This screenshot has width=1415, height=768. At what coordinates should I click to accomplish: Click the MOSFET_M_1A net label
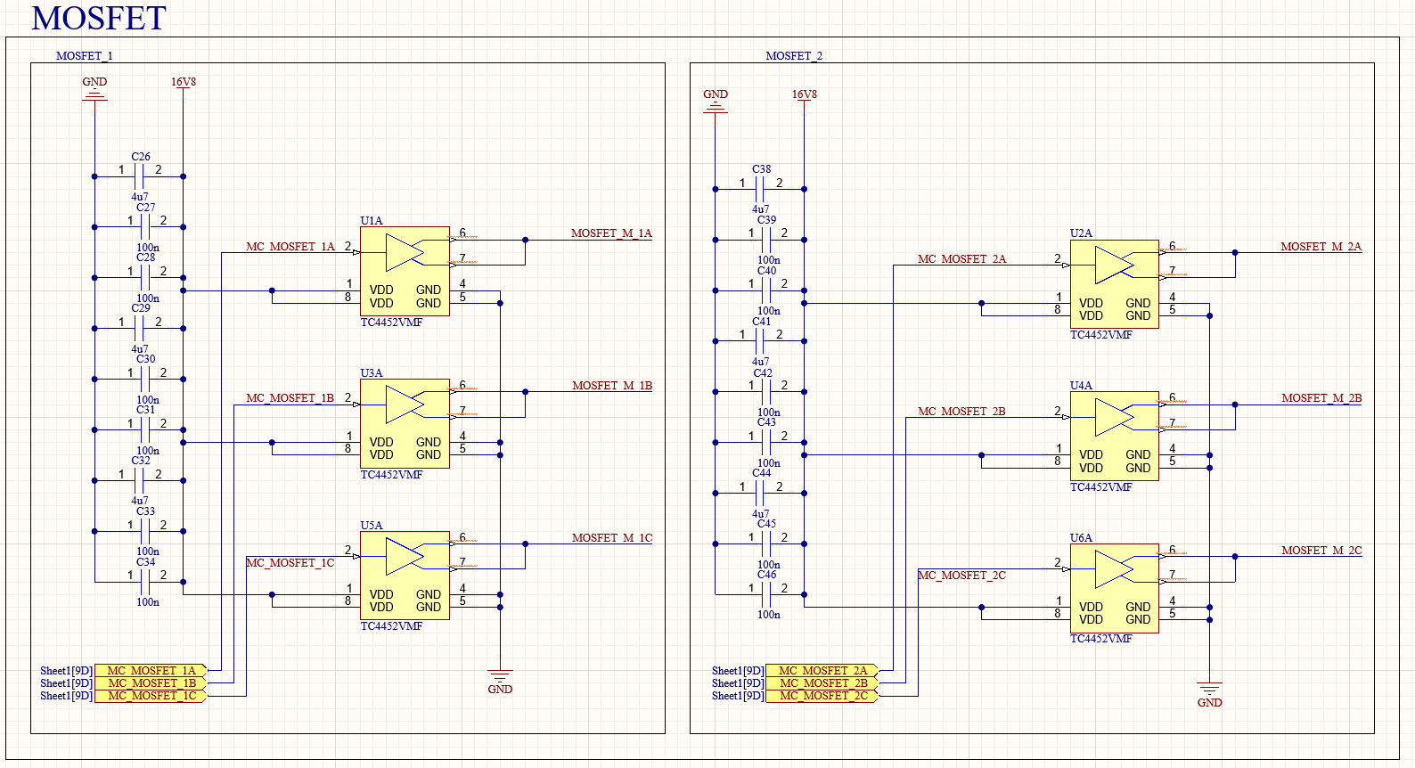pos(611,233)
